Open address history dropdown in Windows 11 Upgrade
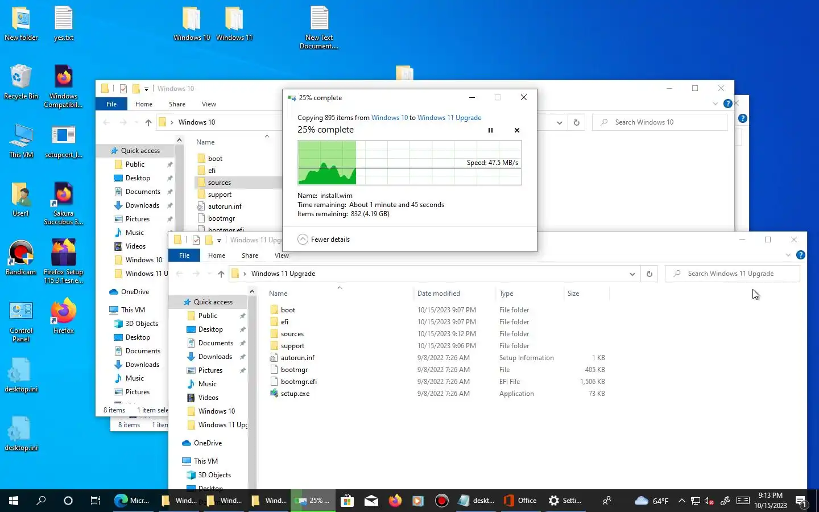This screenshot has height=512, width=819. [x=632, y=274]
